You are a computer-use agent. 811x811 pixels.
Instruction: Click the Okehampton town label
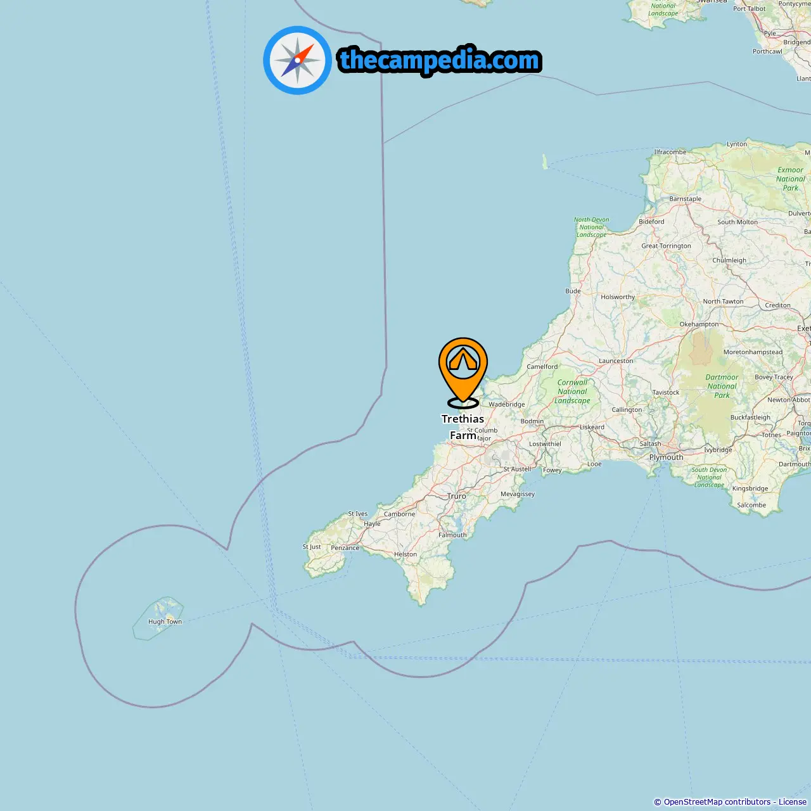[x=699, y=324]
